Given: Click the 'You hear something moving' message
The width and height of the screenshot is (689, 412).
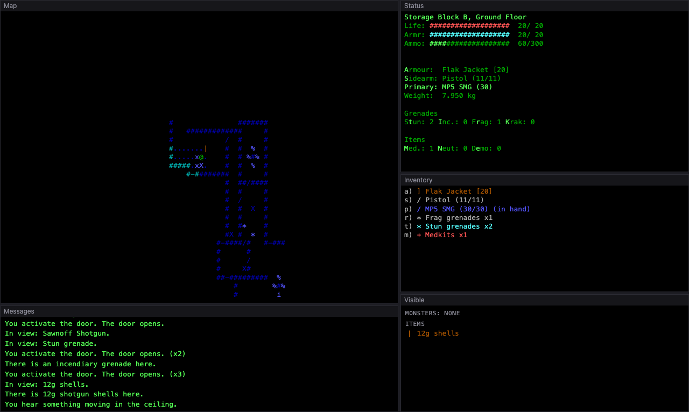Looking at the screenshot, I should 91,404.
